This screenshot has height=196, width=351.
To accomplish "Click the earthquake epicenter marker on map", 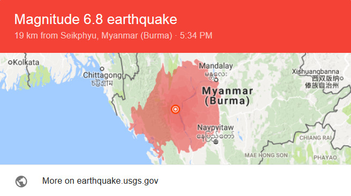I will tap(175, 109).
